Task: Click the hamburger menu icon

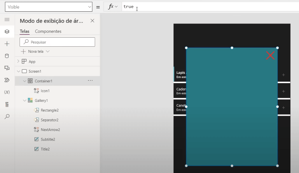Action: click(x=7, y=20)
